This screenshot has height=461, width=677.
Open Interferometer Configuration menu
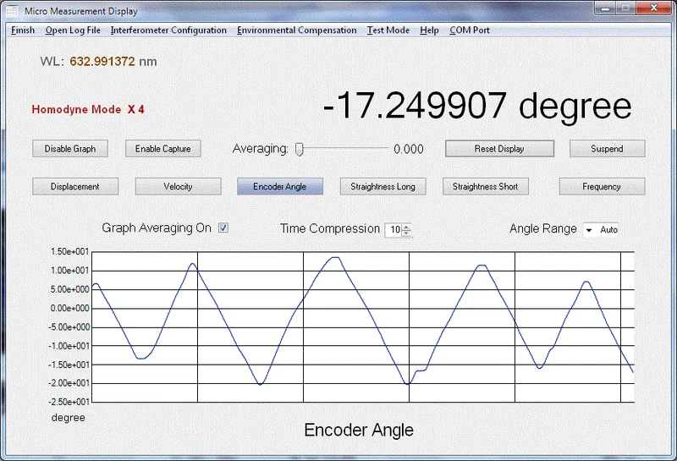pos(168,30)
